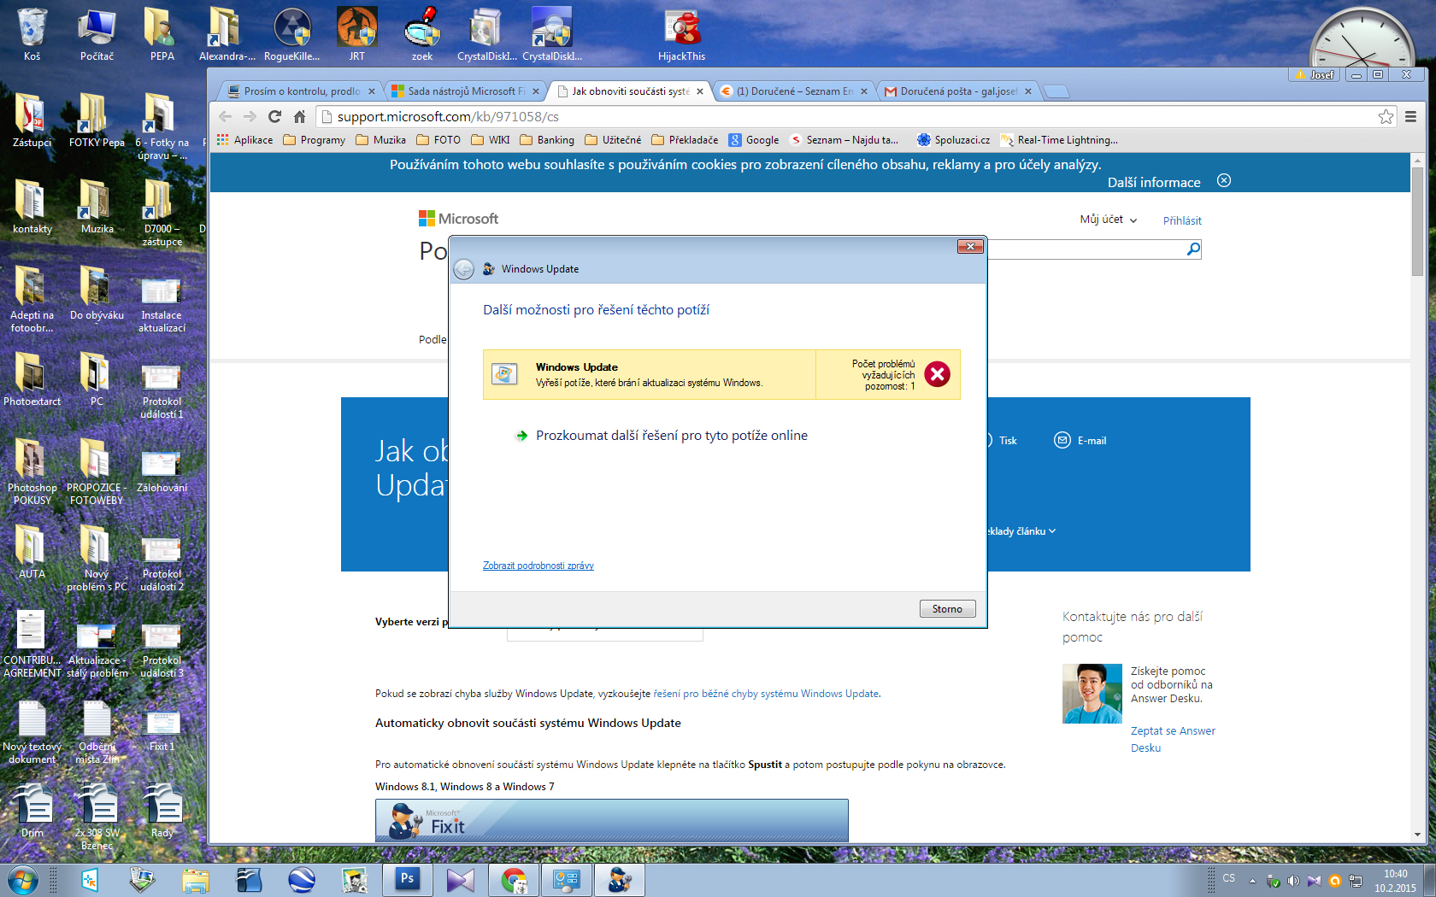1436x897 pixels.
Task: Click Chrome's Home button
Action: point(299,117)
